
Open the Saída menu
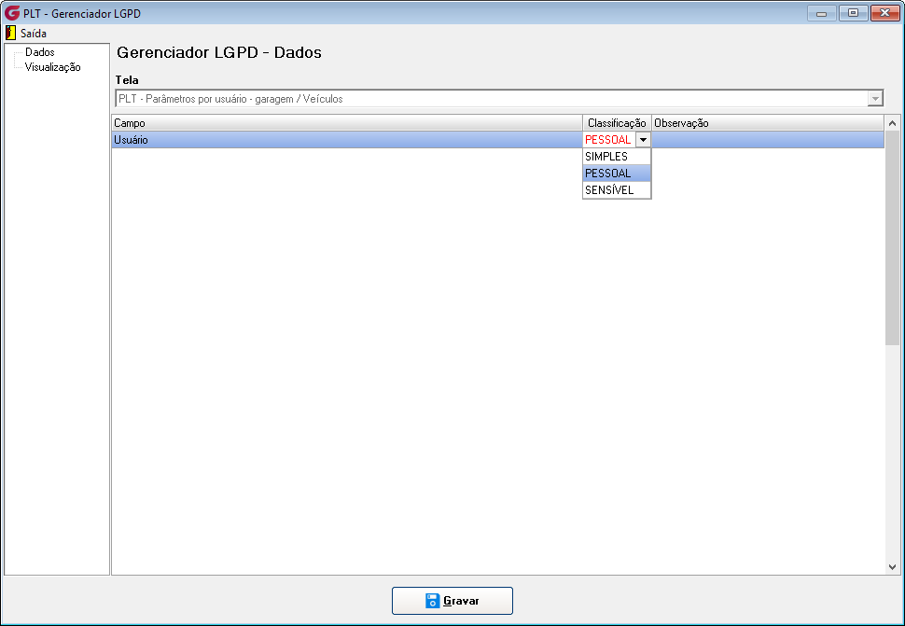[33, 33]
